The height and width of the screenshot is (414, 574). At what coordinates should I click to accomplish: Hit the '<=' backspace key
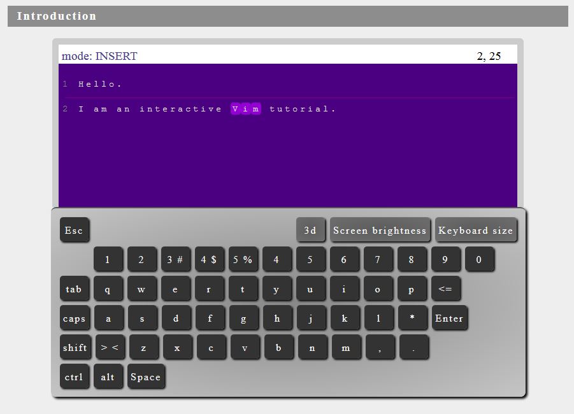[445, 289]
